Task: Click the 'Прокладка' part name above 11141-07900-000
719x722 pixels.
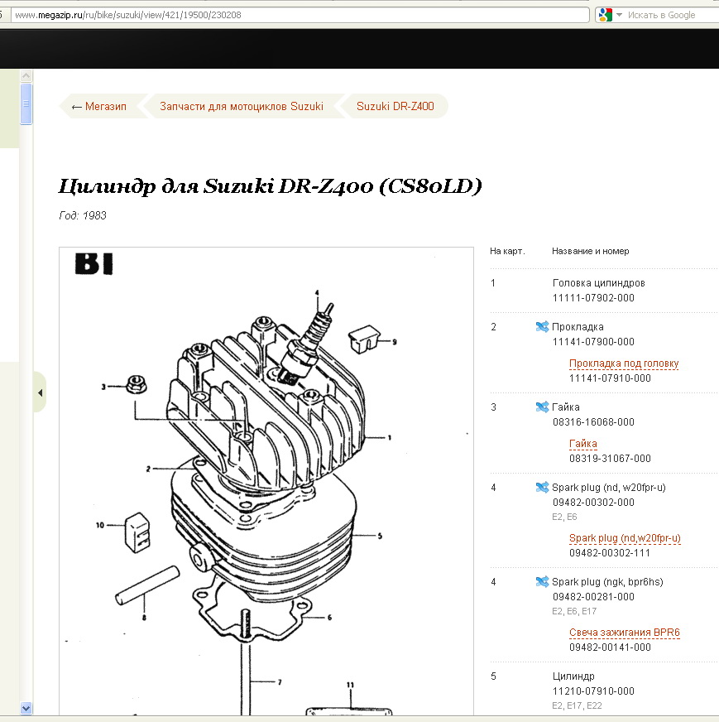Action: (x=578, y=327)
